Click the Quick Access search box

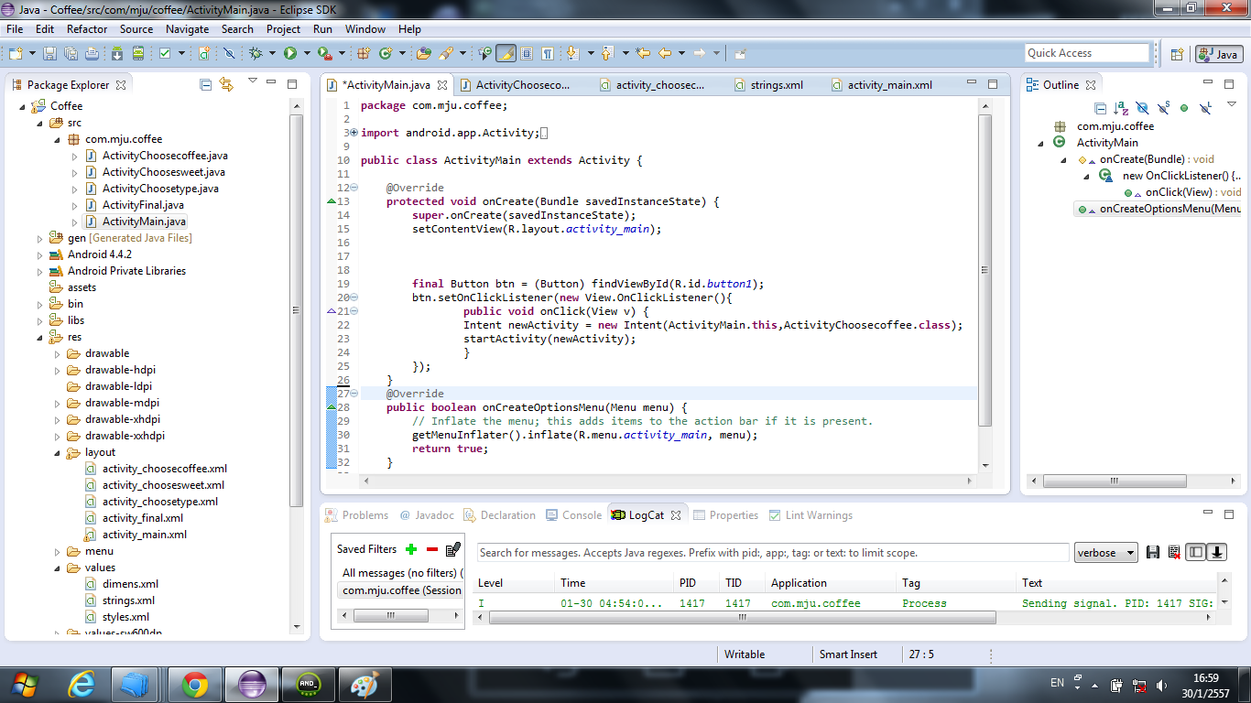[x=1087, y=53]
